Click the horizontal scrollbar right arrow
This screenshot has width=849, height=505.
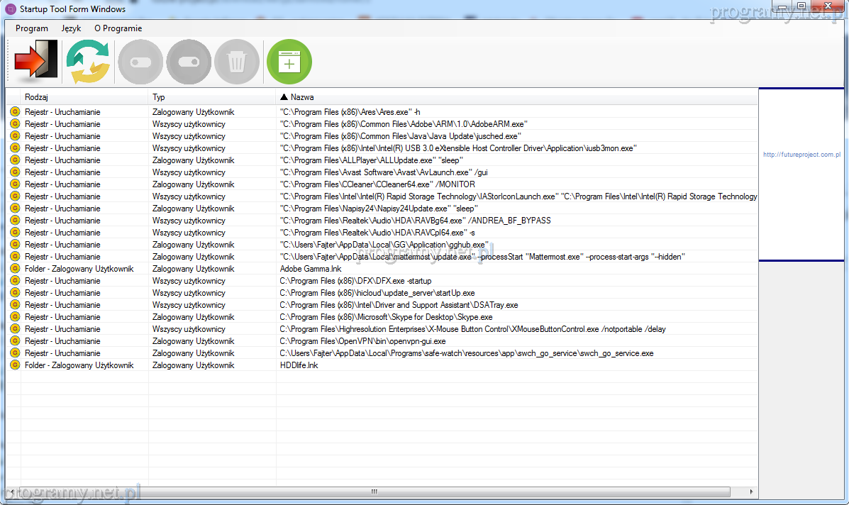tap(752, 492)
